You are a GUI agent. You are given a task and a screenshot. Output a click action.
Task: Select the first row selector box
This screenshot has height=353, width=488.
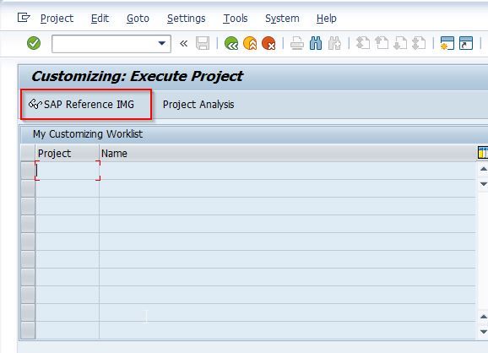click(28, 171)
